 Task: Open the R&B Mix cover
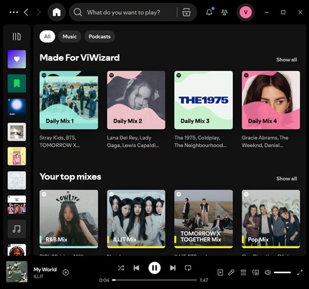pos(69,219)
